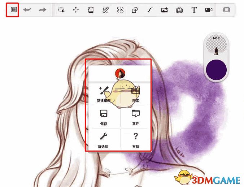Create a new sketch with 新建草图
Image resolution: width=244 pixels, height=187 pixels.
pos(104,94)
